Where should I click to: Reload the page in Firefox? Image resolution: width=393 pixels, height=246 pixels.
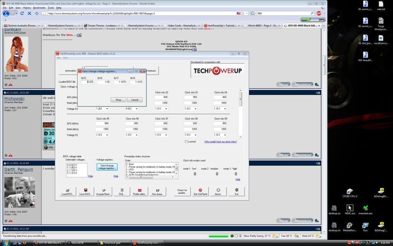(22, 13)
